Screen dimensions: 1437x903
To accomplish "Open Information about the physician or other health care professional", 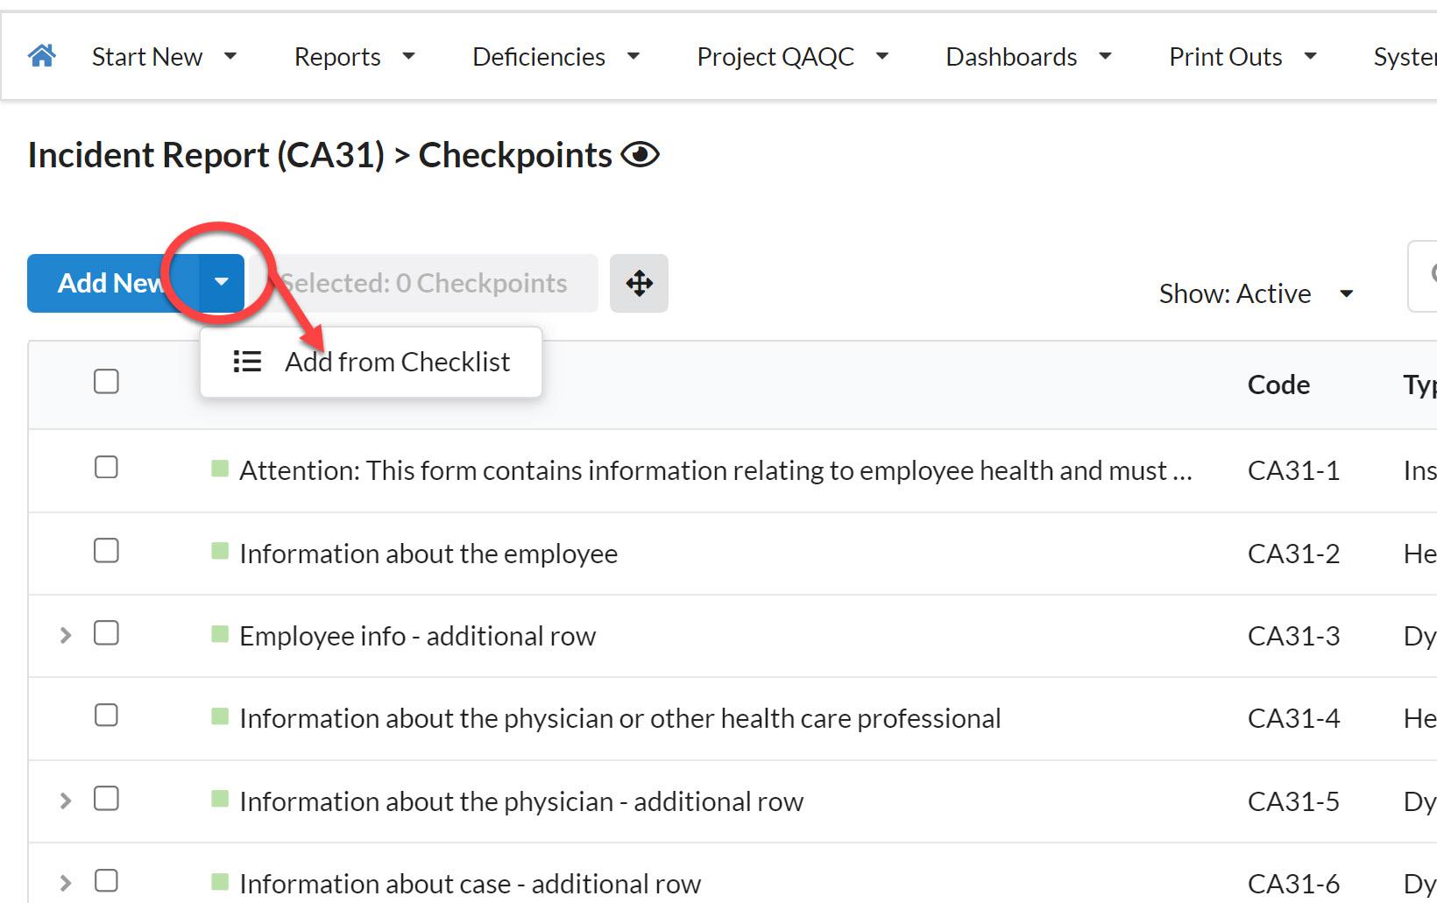I will 619,718.
